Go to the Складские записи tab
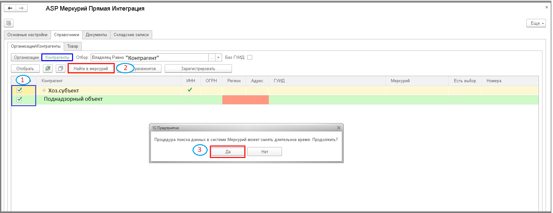This screenshot has height=213, width=553. point(131,35)
